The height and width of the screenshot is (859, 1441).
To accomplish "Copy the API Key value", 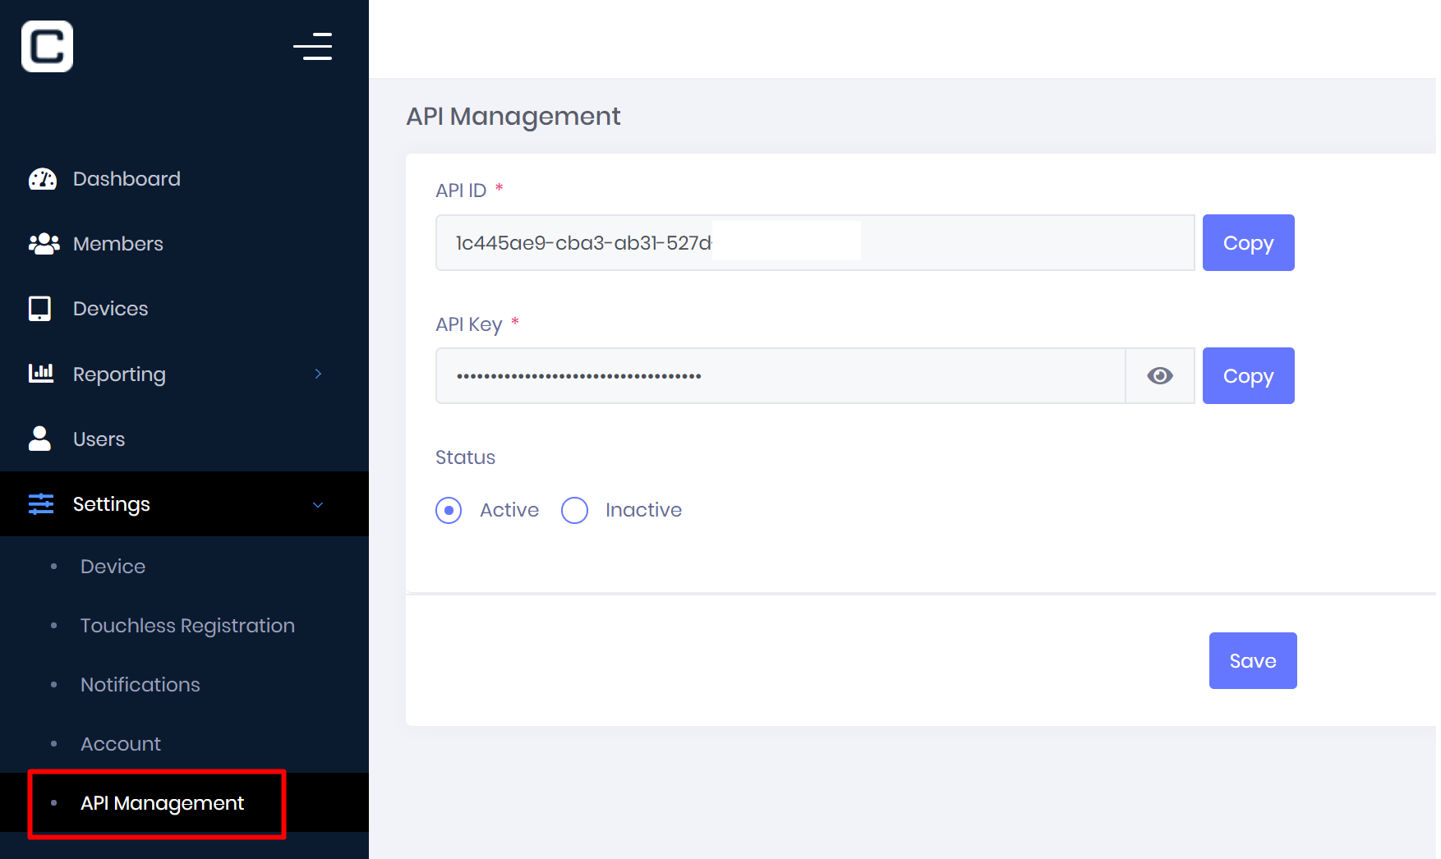I will tap(1248, 376).
